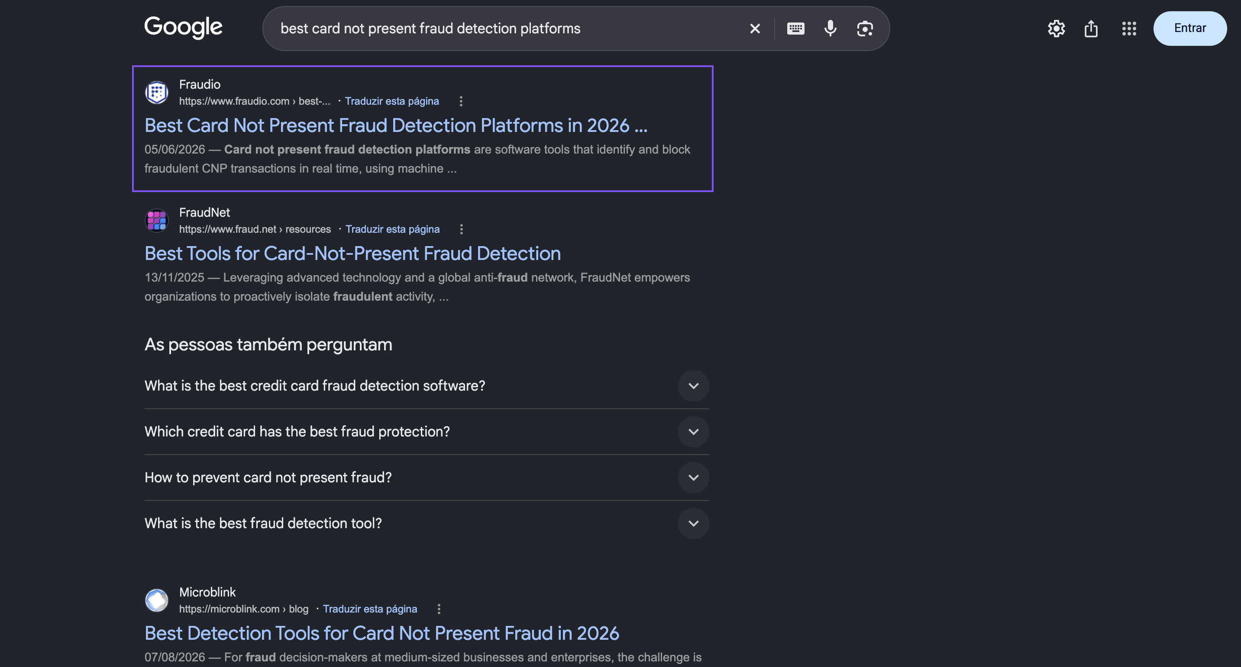Expand 'How to prevent card not present fraud?'
The width and height of the screenshot is (1241, 667).
[427, 478]
